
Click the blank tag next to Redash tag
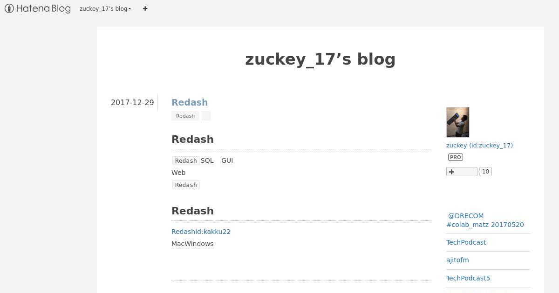tap(206, 116)
